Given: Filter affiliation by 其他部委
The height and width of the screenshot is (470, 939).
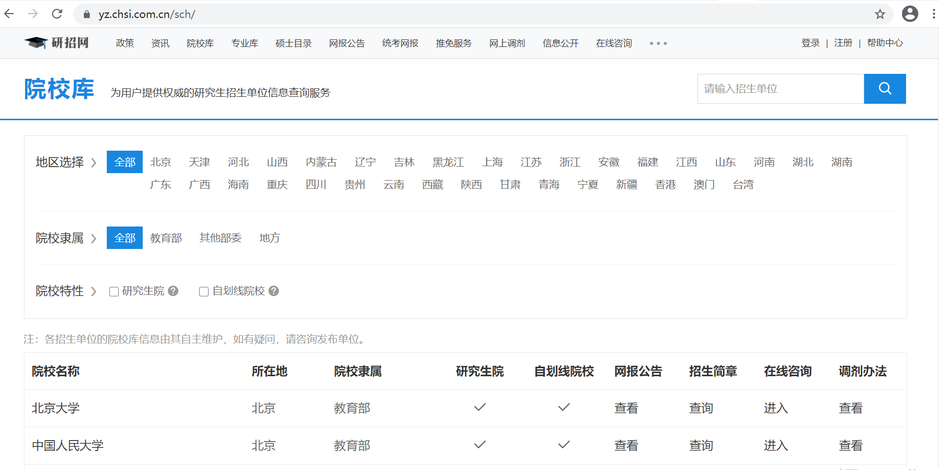Looking at the screenshot, I should coord(221,238).
